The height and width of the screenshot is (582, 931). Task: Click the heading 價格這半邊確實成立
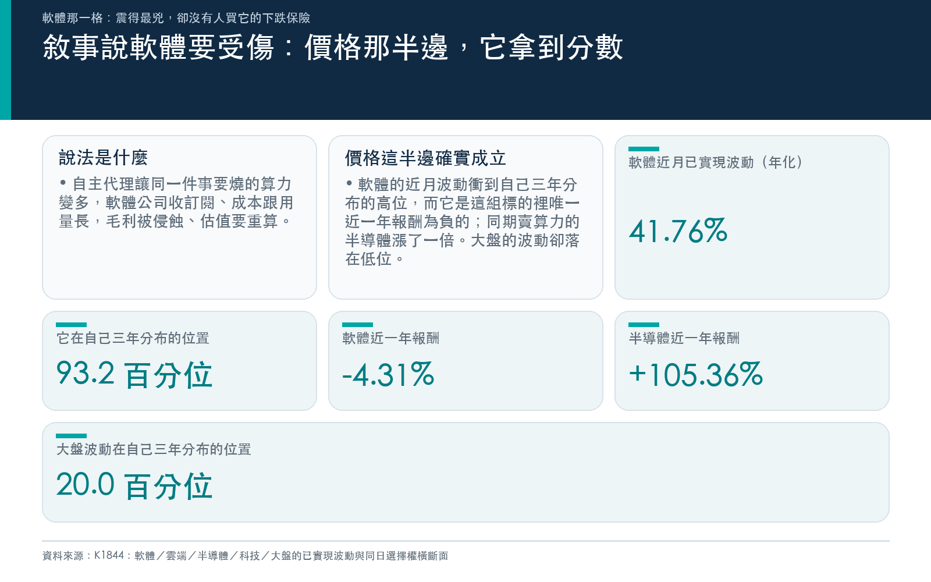(x=425, y=158)
